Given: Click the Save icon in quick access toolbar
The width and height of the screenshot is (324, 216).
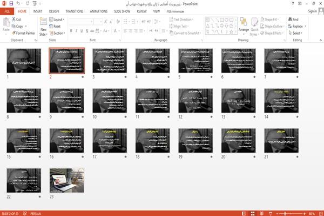Looking at the screenshot, I should pyautogui.click(x=11, y=3).
